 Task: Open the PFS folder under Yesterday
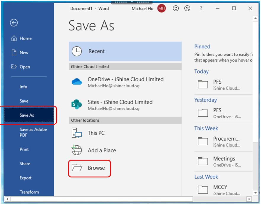223,113
